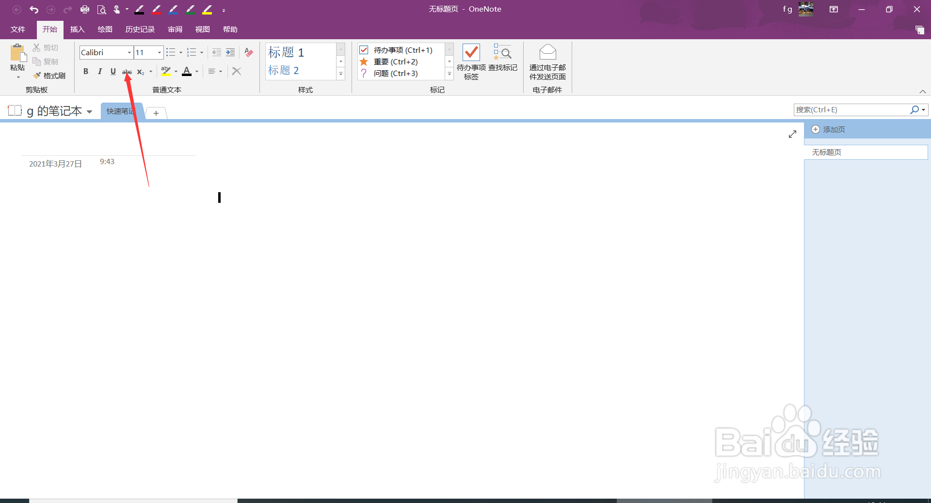Click the text highlight color icon
Screen dimensions: 931x503
point(166,71)
